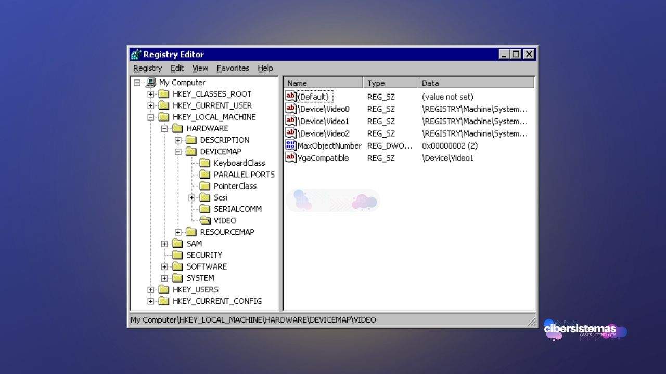Click the Registry Editor title bar icon
Viewport: 666px width, 374px height.
point(136,54)
